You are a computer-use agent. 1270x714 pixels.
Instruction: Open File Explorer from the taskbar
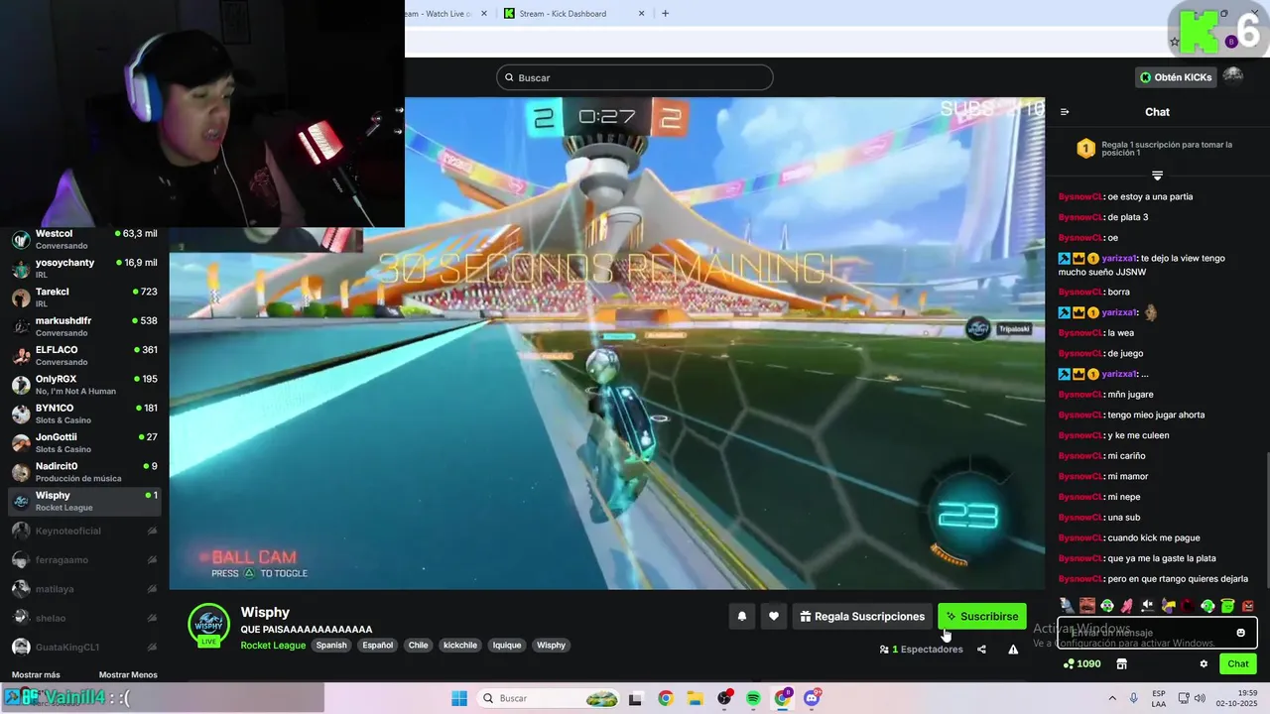[x=695, y=698]
